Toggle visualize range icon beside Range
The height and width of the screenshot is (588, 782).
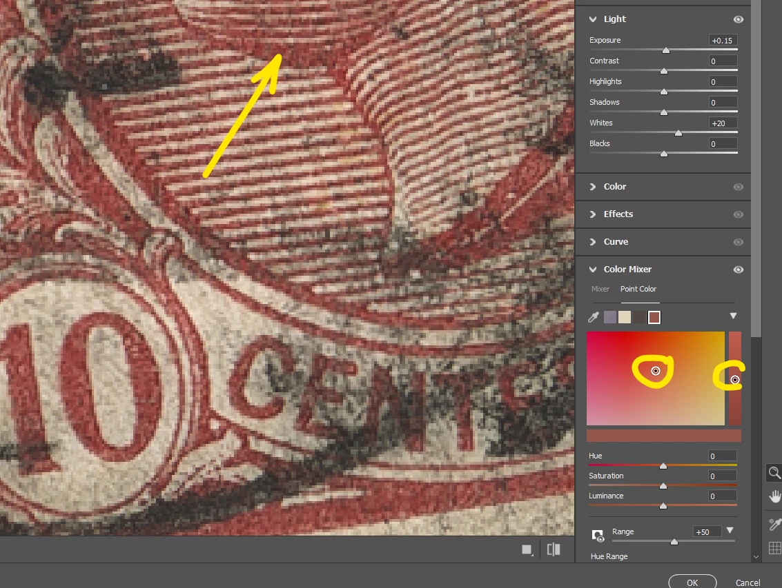tap(598, 535)
